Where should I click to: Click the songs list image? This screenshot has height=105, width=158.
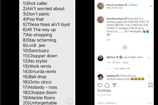(44, 52)
